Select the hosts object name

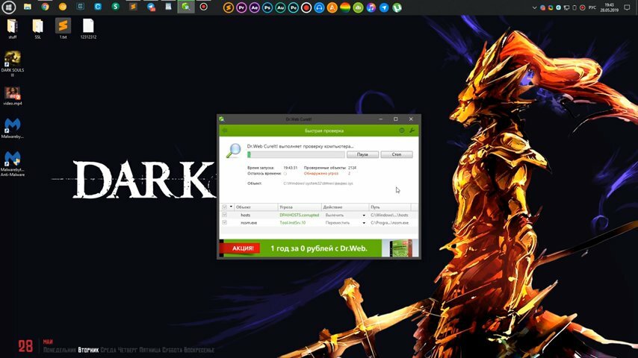point(245,215)
